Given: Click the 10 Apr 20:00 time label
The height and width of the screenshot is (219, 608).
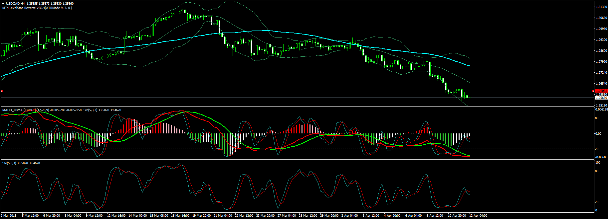Looking at the screenshot, I should point(457,216).
